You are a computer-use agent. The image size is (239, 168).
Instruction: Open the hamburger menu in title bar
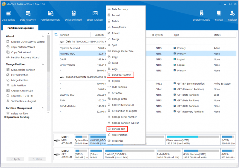(220, 4)
